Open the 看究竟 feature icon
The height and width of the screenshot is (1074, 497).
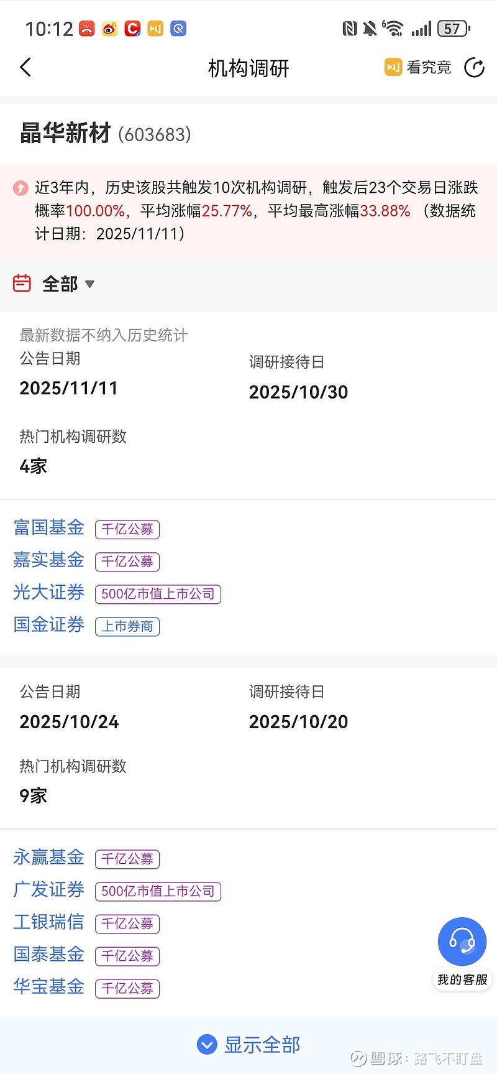tap(393, 67)
